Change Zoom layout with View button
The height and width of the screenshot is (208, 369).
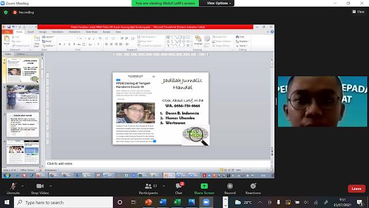[358, 12]
